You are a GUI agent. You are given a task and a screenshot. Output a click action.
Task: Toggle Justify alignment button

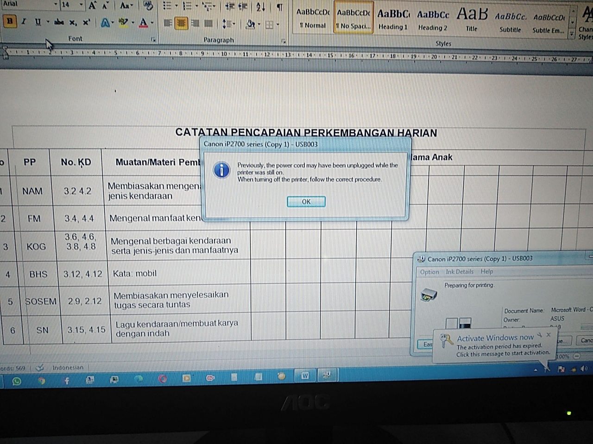(208, 23)
